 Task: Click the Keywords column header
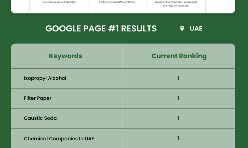tap(65, 56)
